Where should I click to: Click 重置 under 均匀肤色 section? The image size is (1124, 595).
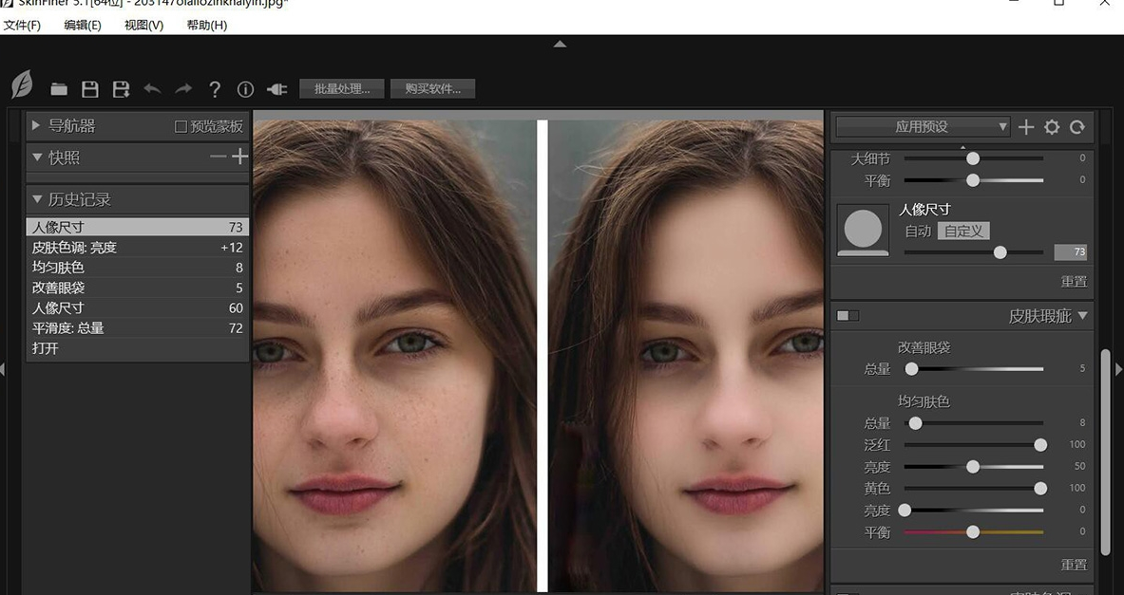(1074, 565)
